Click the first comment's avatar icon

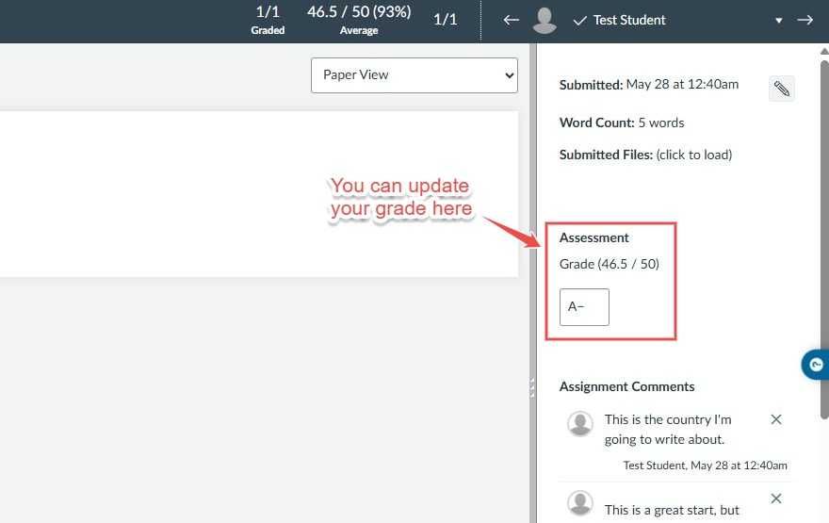coord(580,423)
